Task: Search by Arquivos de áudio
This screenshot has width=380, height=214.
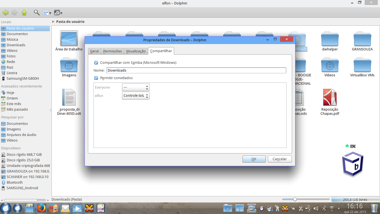Action: pyautogui.click(x=21, y=135)
